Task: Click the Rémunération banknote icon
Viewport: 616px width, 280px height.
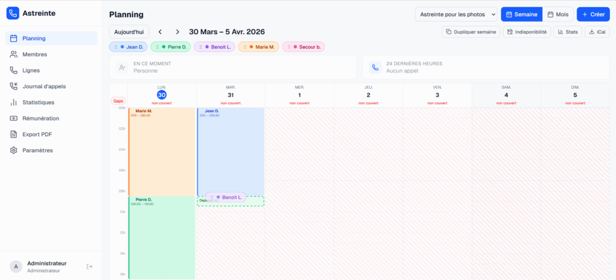Action: [x=14, y=118]
